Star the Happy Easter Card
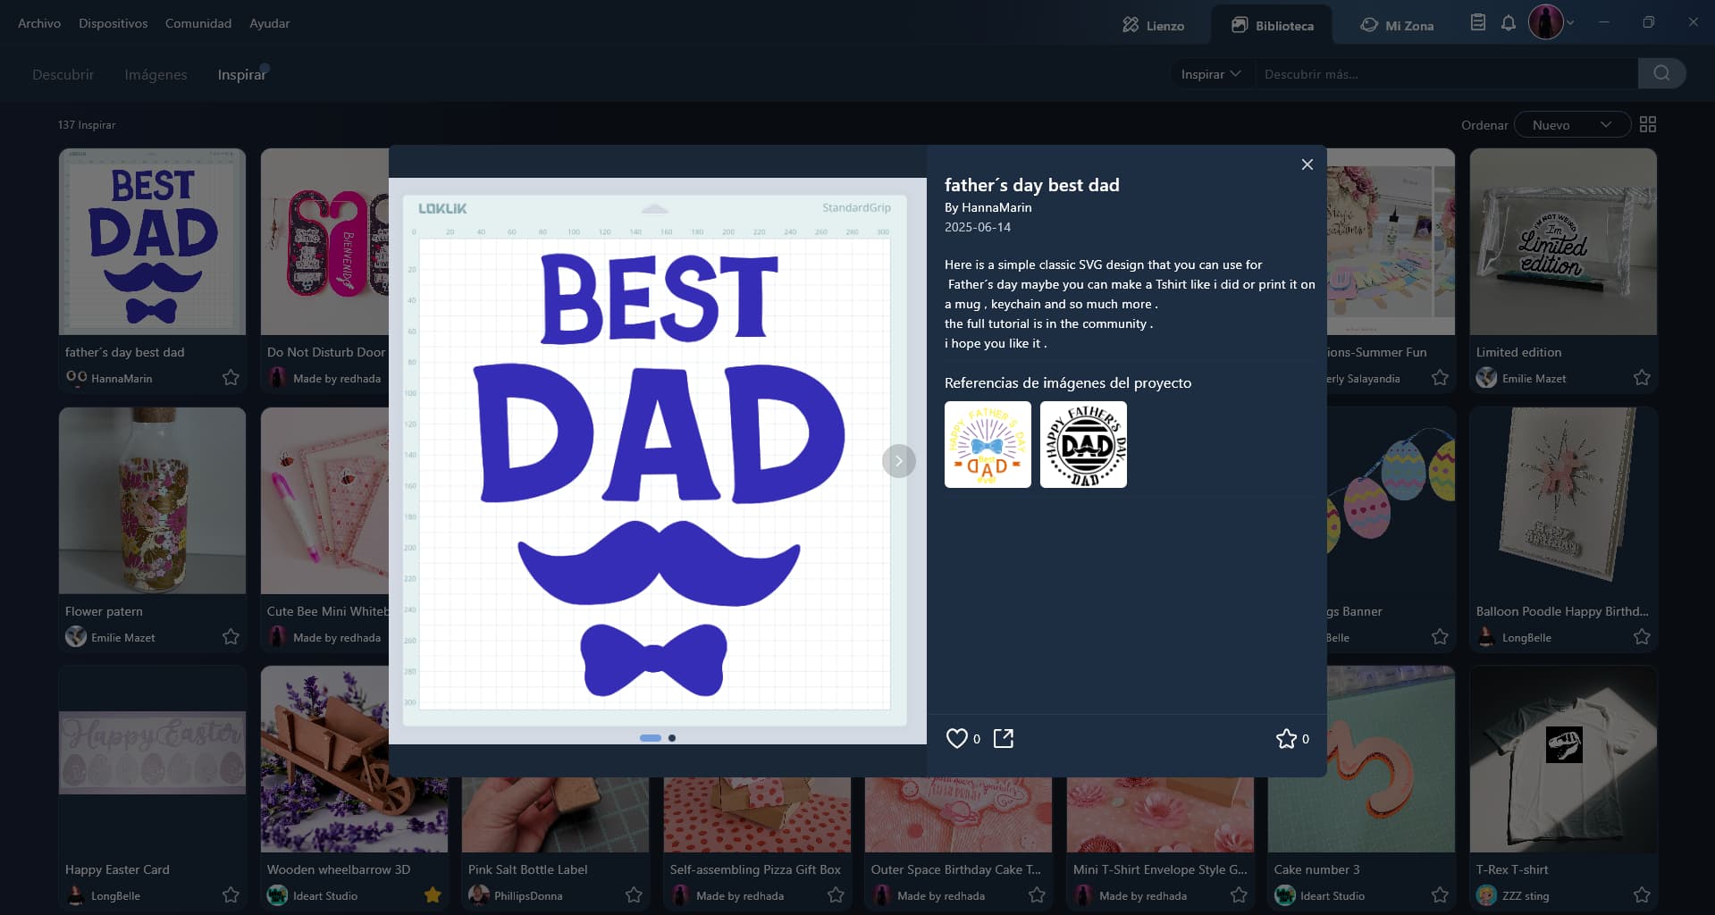Viewport: 1715px width, 915px height. click(231, 894)
